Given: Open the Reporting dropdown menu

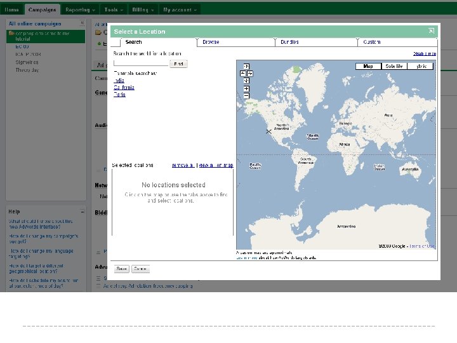Looking at the screenshot, I should tap(80, 10).
